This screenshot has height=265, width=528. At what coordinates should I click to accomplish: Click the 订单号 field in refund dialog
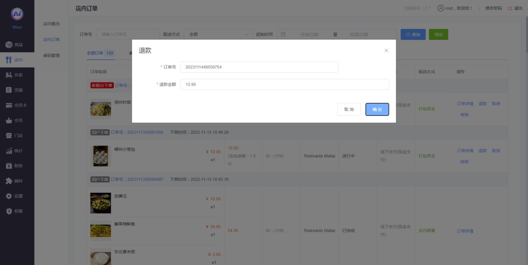pyautogui.click(x=259, y=67)
